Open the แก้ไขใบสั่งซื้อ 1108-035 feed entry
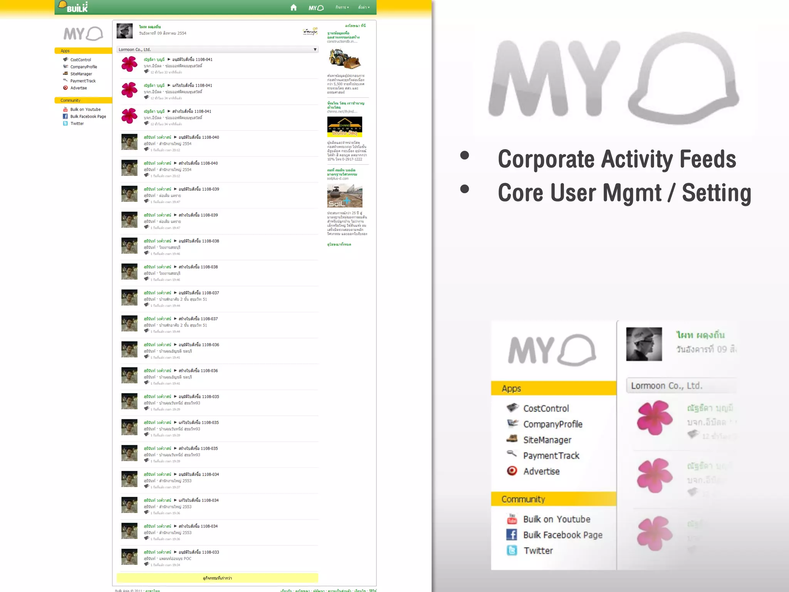The height and width of the screenshot is (592, 789). 199,422
